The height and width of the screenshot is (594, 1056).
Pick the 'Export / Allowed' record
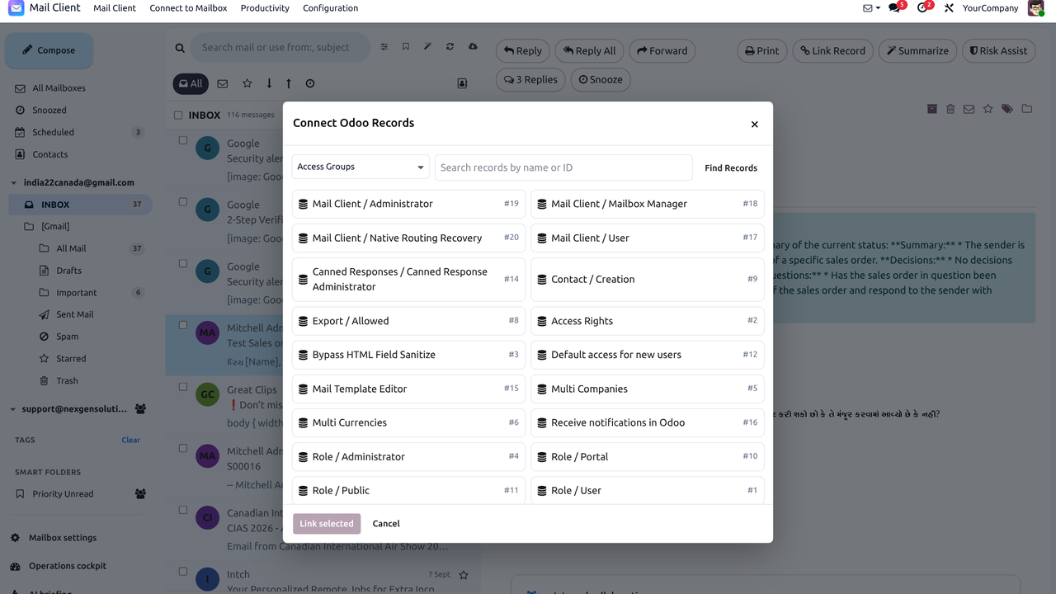pos(408,321)
